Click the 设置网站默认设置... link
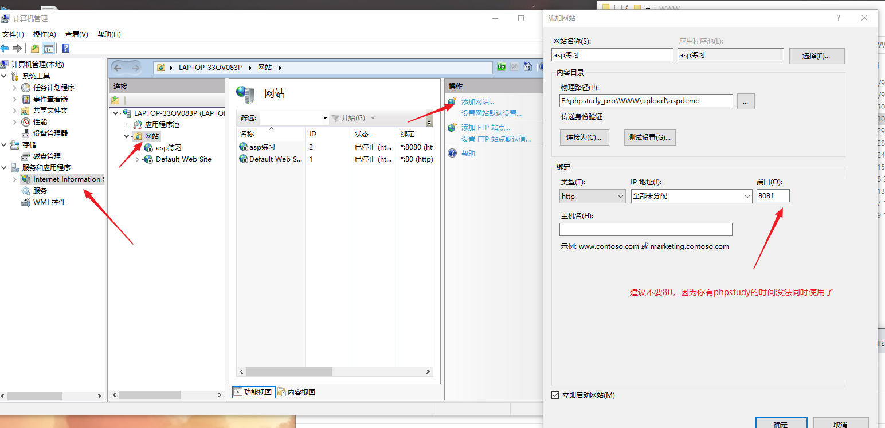This screenshot has width=885, height=428. [x=491, y=113]
